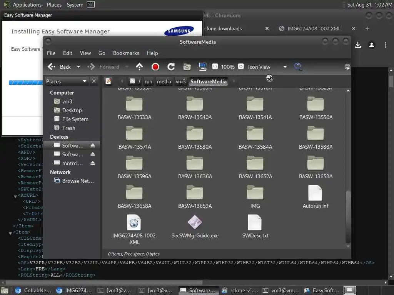Select the IMG6274A08-I002.XML file
This screenshot has height=295, width=394.
tap(134, 230)
